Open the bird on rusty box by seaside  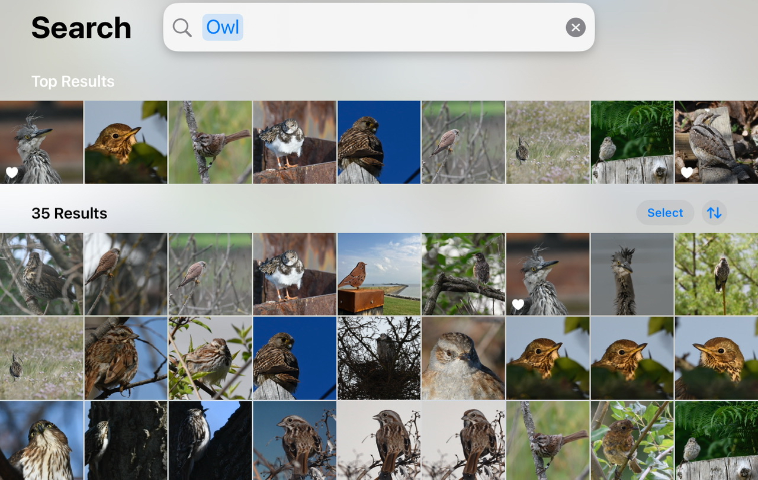(379, 274)
